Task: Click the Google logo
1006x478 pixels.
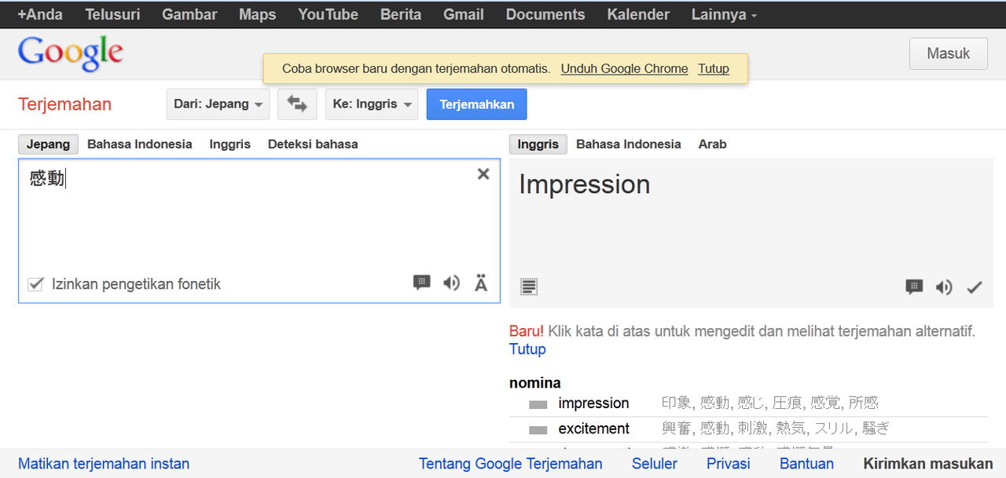Action: [x=71, y=53]
